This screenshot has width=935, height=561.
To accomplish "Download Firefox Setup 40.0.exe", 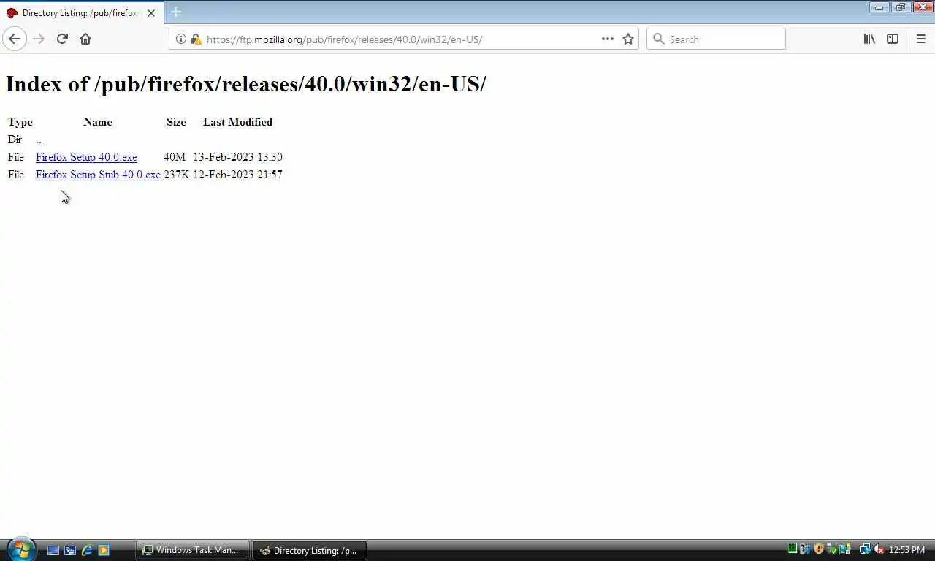I will 86,157.
